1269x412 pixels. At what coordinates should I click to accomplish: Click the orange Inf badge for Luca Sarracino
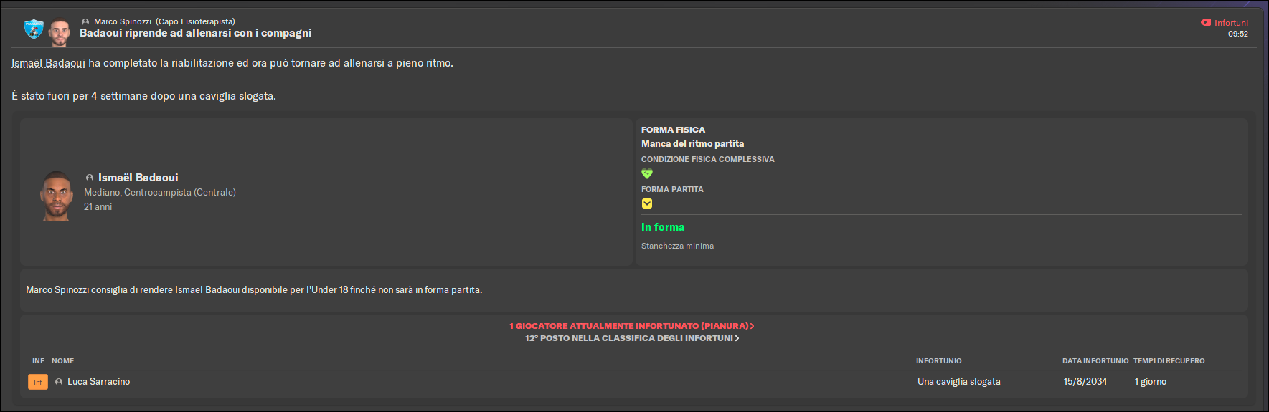click(38, 382)
